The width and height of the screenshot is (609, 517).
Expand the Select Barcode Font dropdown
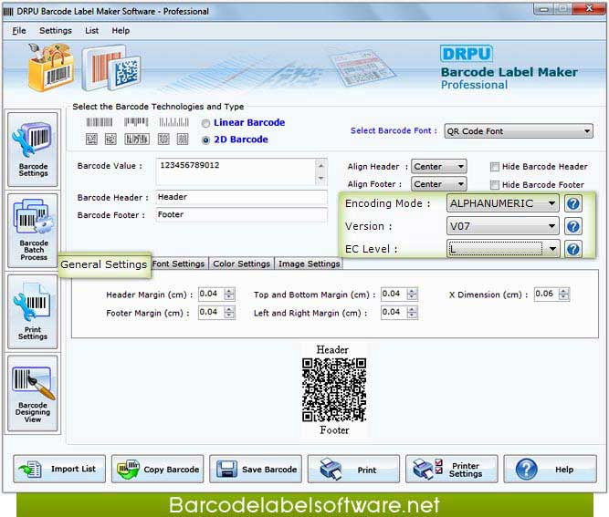point(586,131)
